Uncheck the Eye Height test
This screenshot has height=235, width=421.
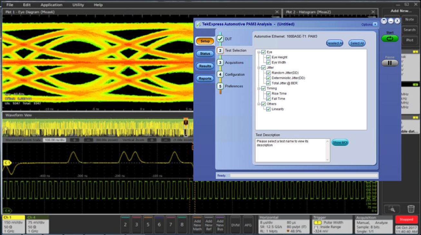pos(269,57)
